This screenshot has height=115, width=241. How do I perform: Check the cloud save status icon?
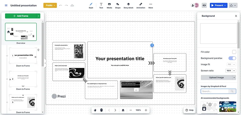click(72, 5)
